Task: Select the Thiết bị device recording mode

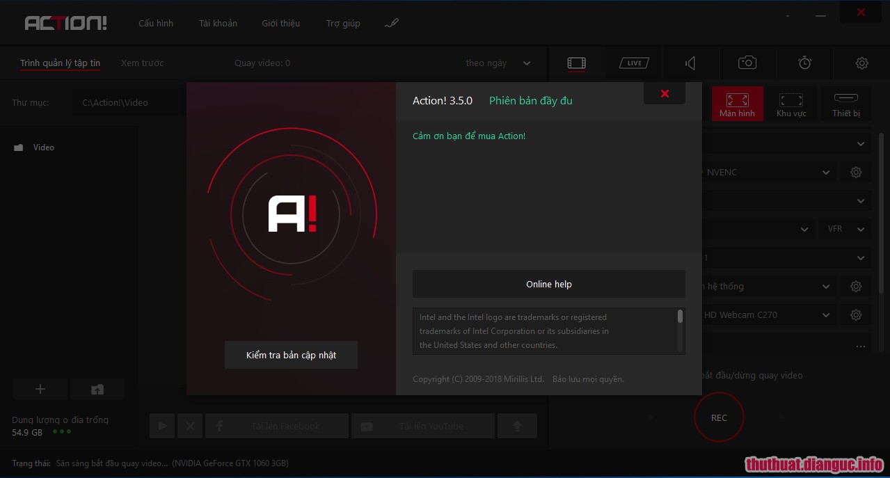Action: click(846, 104)
